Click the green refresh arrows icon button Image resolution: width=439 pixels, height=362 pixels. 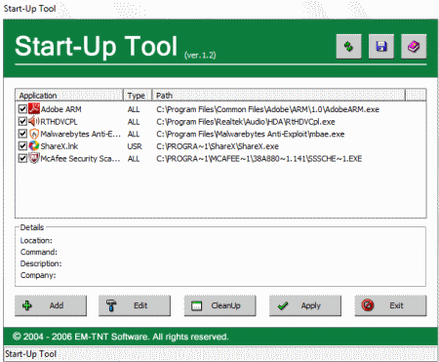(348, 47)
